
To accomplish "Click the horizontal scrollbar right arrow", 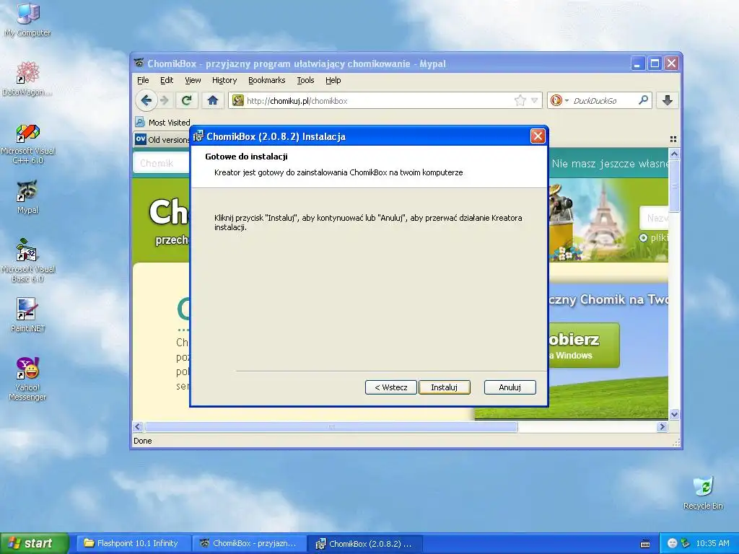I will pos(663,427).
